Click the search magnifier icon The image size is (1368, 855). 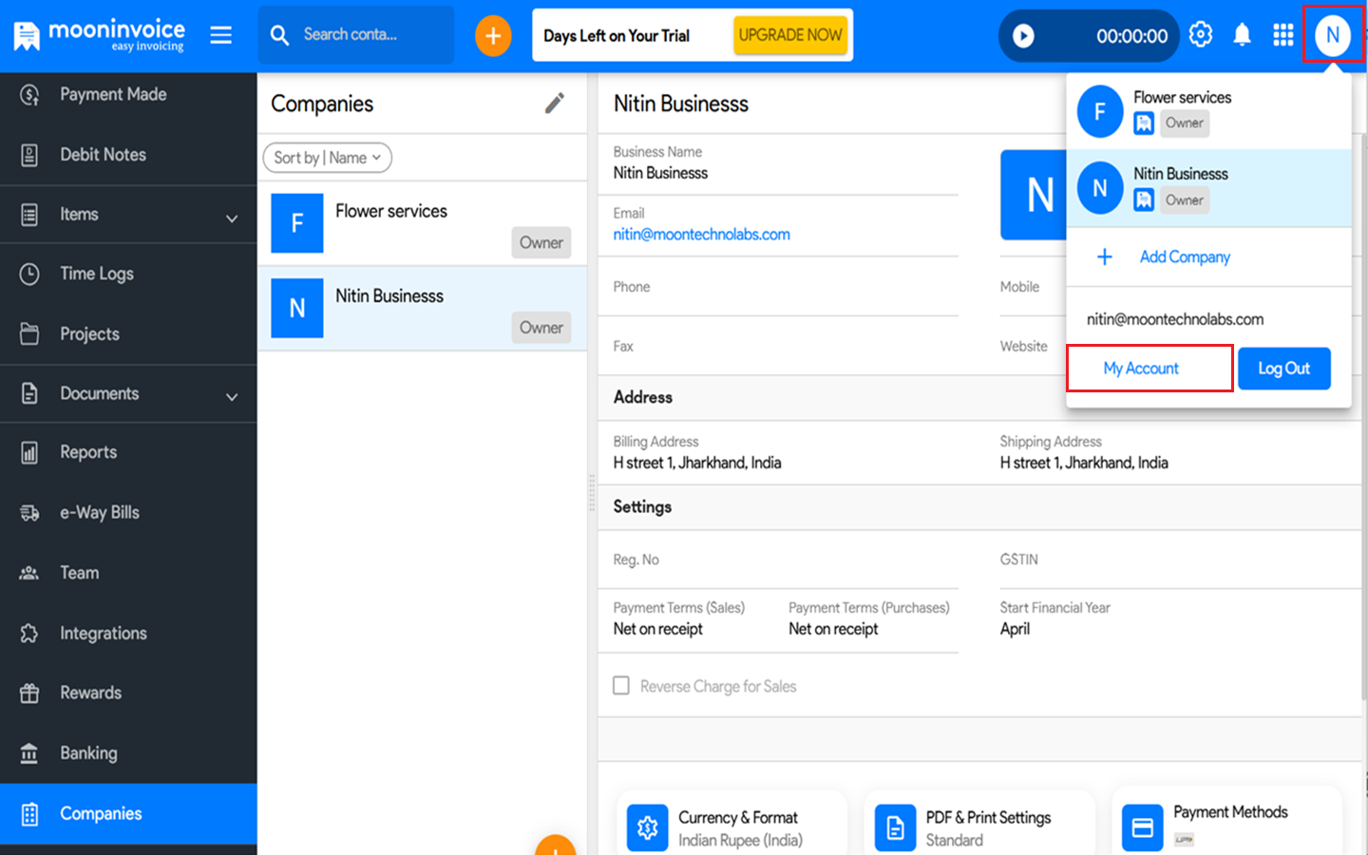[x=279, y=35]
